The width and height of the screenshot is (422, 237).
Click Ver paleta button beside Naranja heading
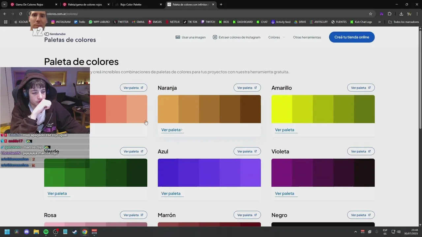(247, 88)
